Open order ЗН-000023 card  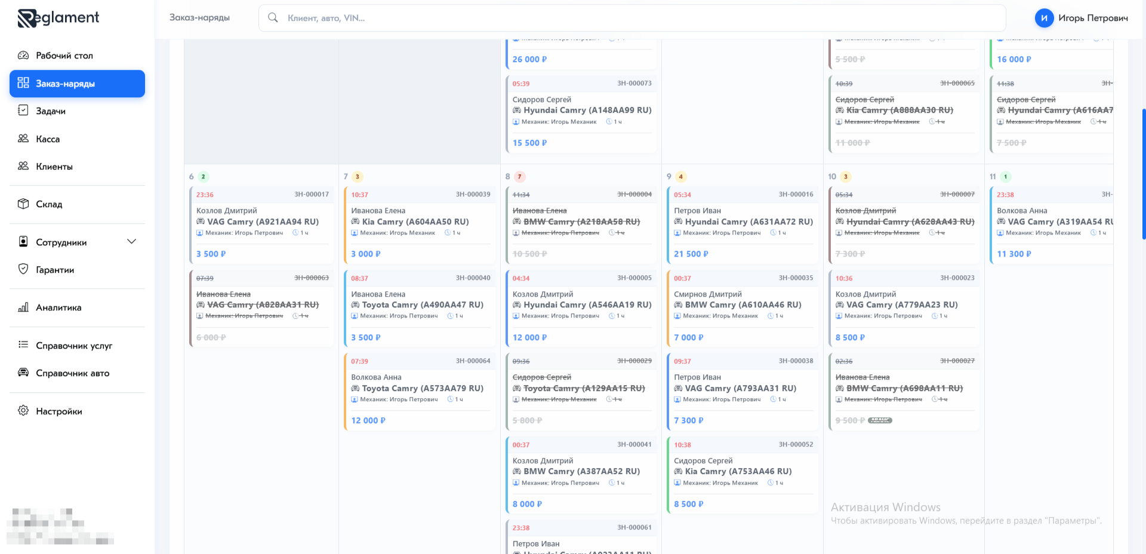(x=904, y=309)
